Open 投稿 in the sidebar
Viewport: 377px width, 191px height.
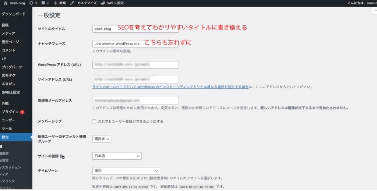[5, 25]
